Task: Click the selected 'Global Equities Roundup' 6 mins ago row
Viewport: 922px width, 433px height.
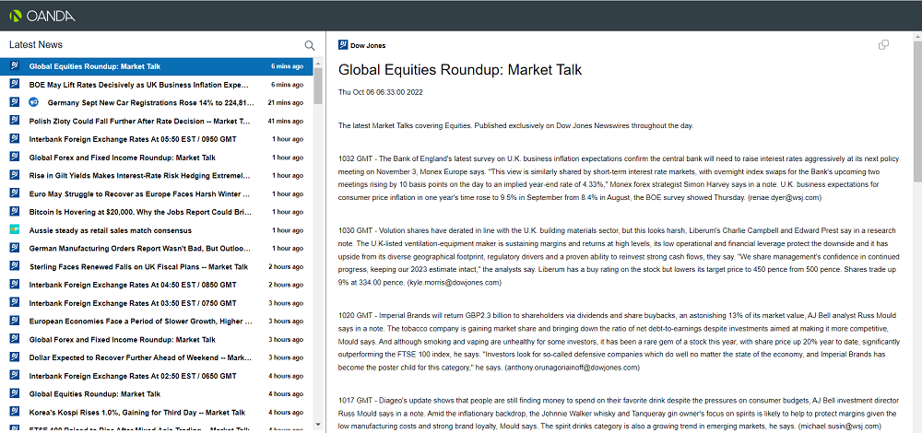Action: 157,66
